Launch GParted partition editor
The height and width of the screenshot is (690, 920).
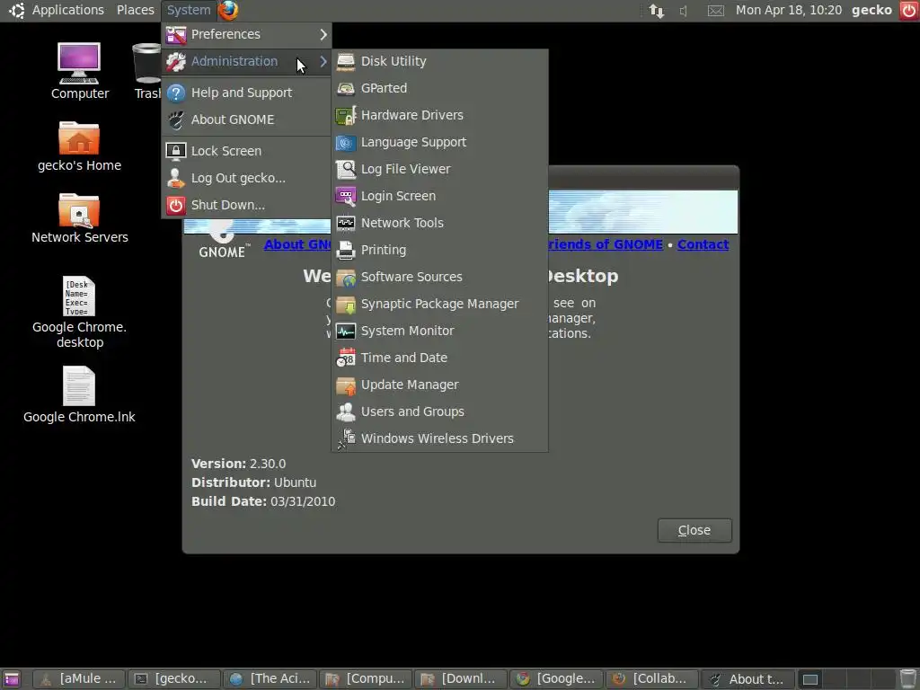[439, 88]
